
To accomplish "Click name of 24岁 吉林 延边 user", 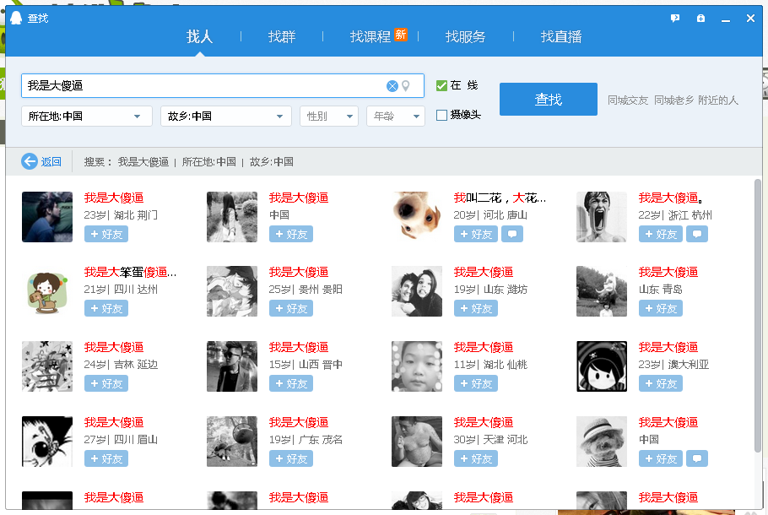I will point(114,348).
